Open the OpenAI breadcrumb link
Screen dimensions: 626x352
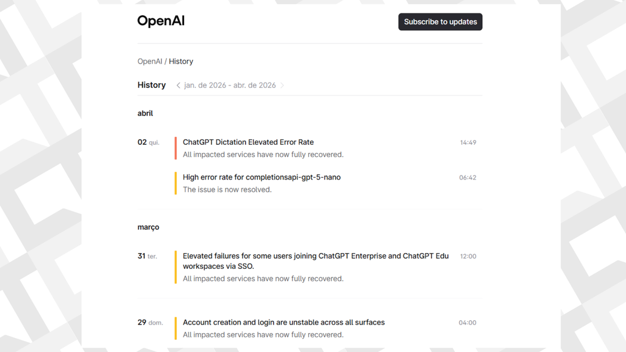(150, 61)
